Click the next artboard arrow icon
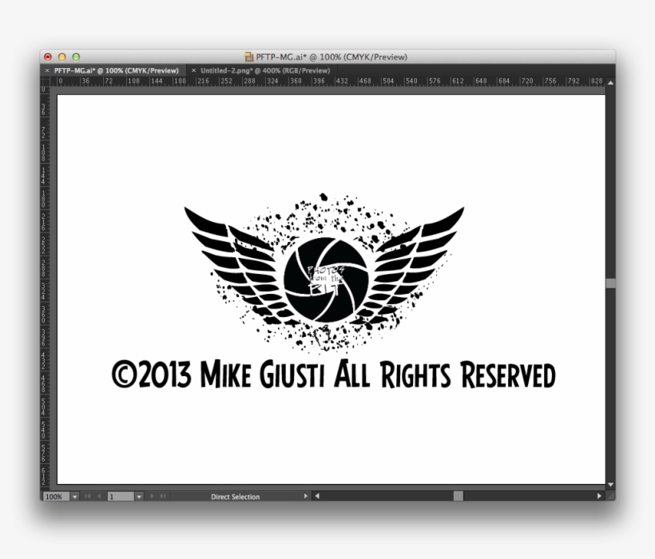 pyautogui.click(x=150, y=497)
